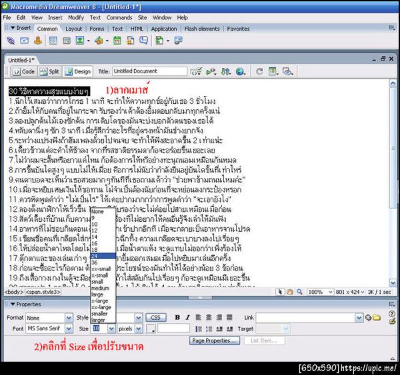Open the Link field dropdown arrow

tap(359, 318)
